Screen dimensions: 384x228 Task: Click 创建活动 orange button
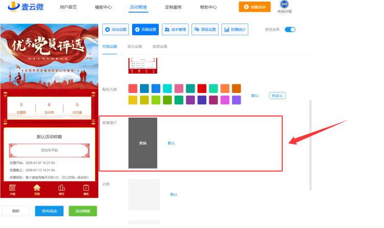click(254, 7)
